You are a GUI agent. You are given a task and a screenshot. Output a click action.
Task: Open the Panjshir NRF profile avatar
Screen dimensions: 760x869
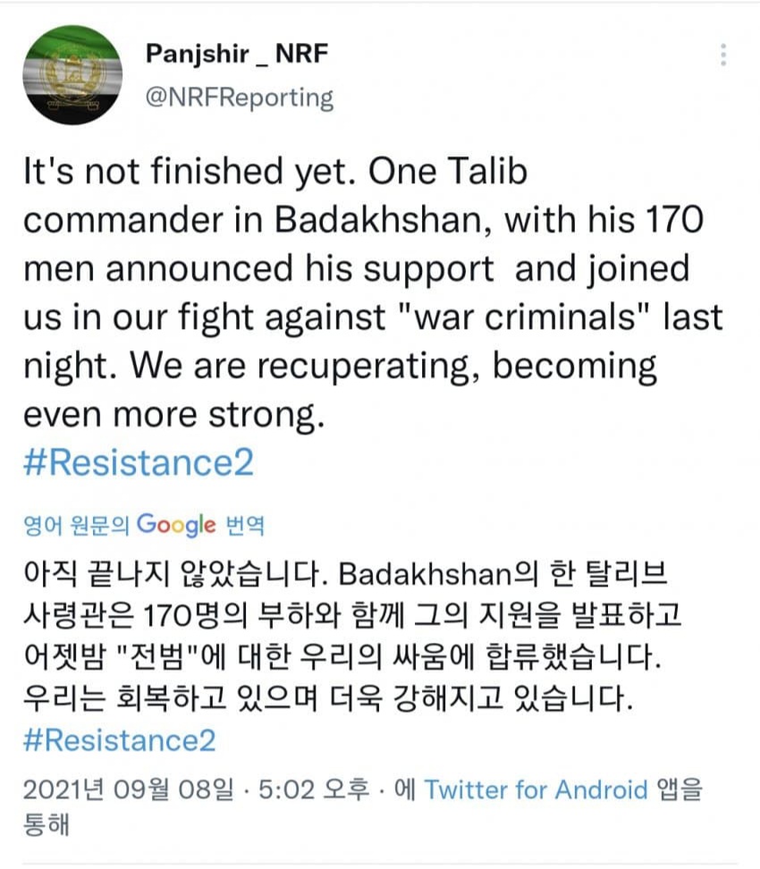coord(72,75)
